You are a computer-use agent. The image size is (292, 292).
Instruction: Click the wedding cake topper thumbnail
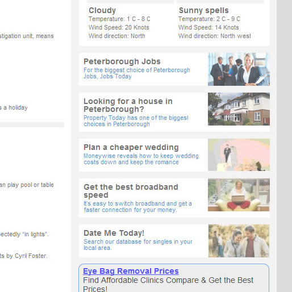tap(239, 155)
